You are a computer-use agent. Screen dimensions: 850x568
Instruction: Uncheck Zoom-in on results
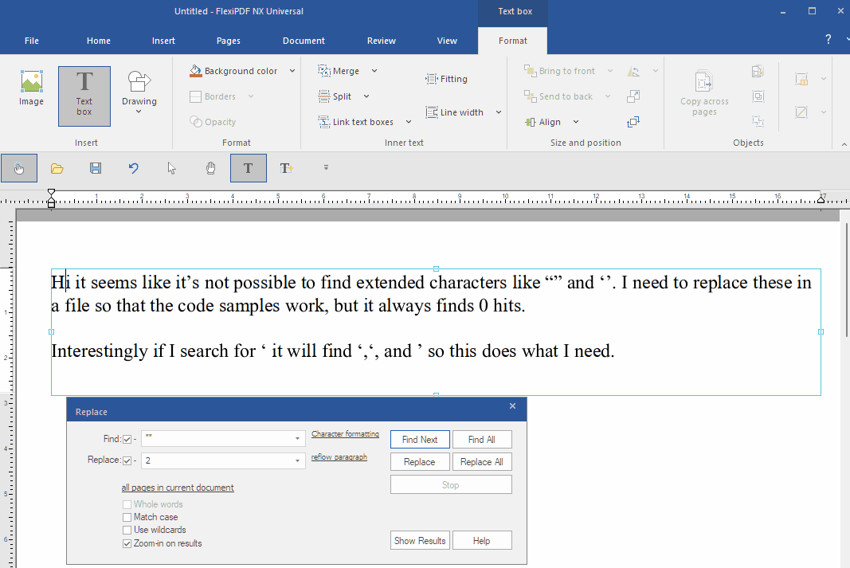coord(127,543)
